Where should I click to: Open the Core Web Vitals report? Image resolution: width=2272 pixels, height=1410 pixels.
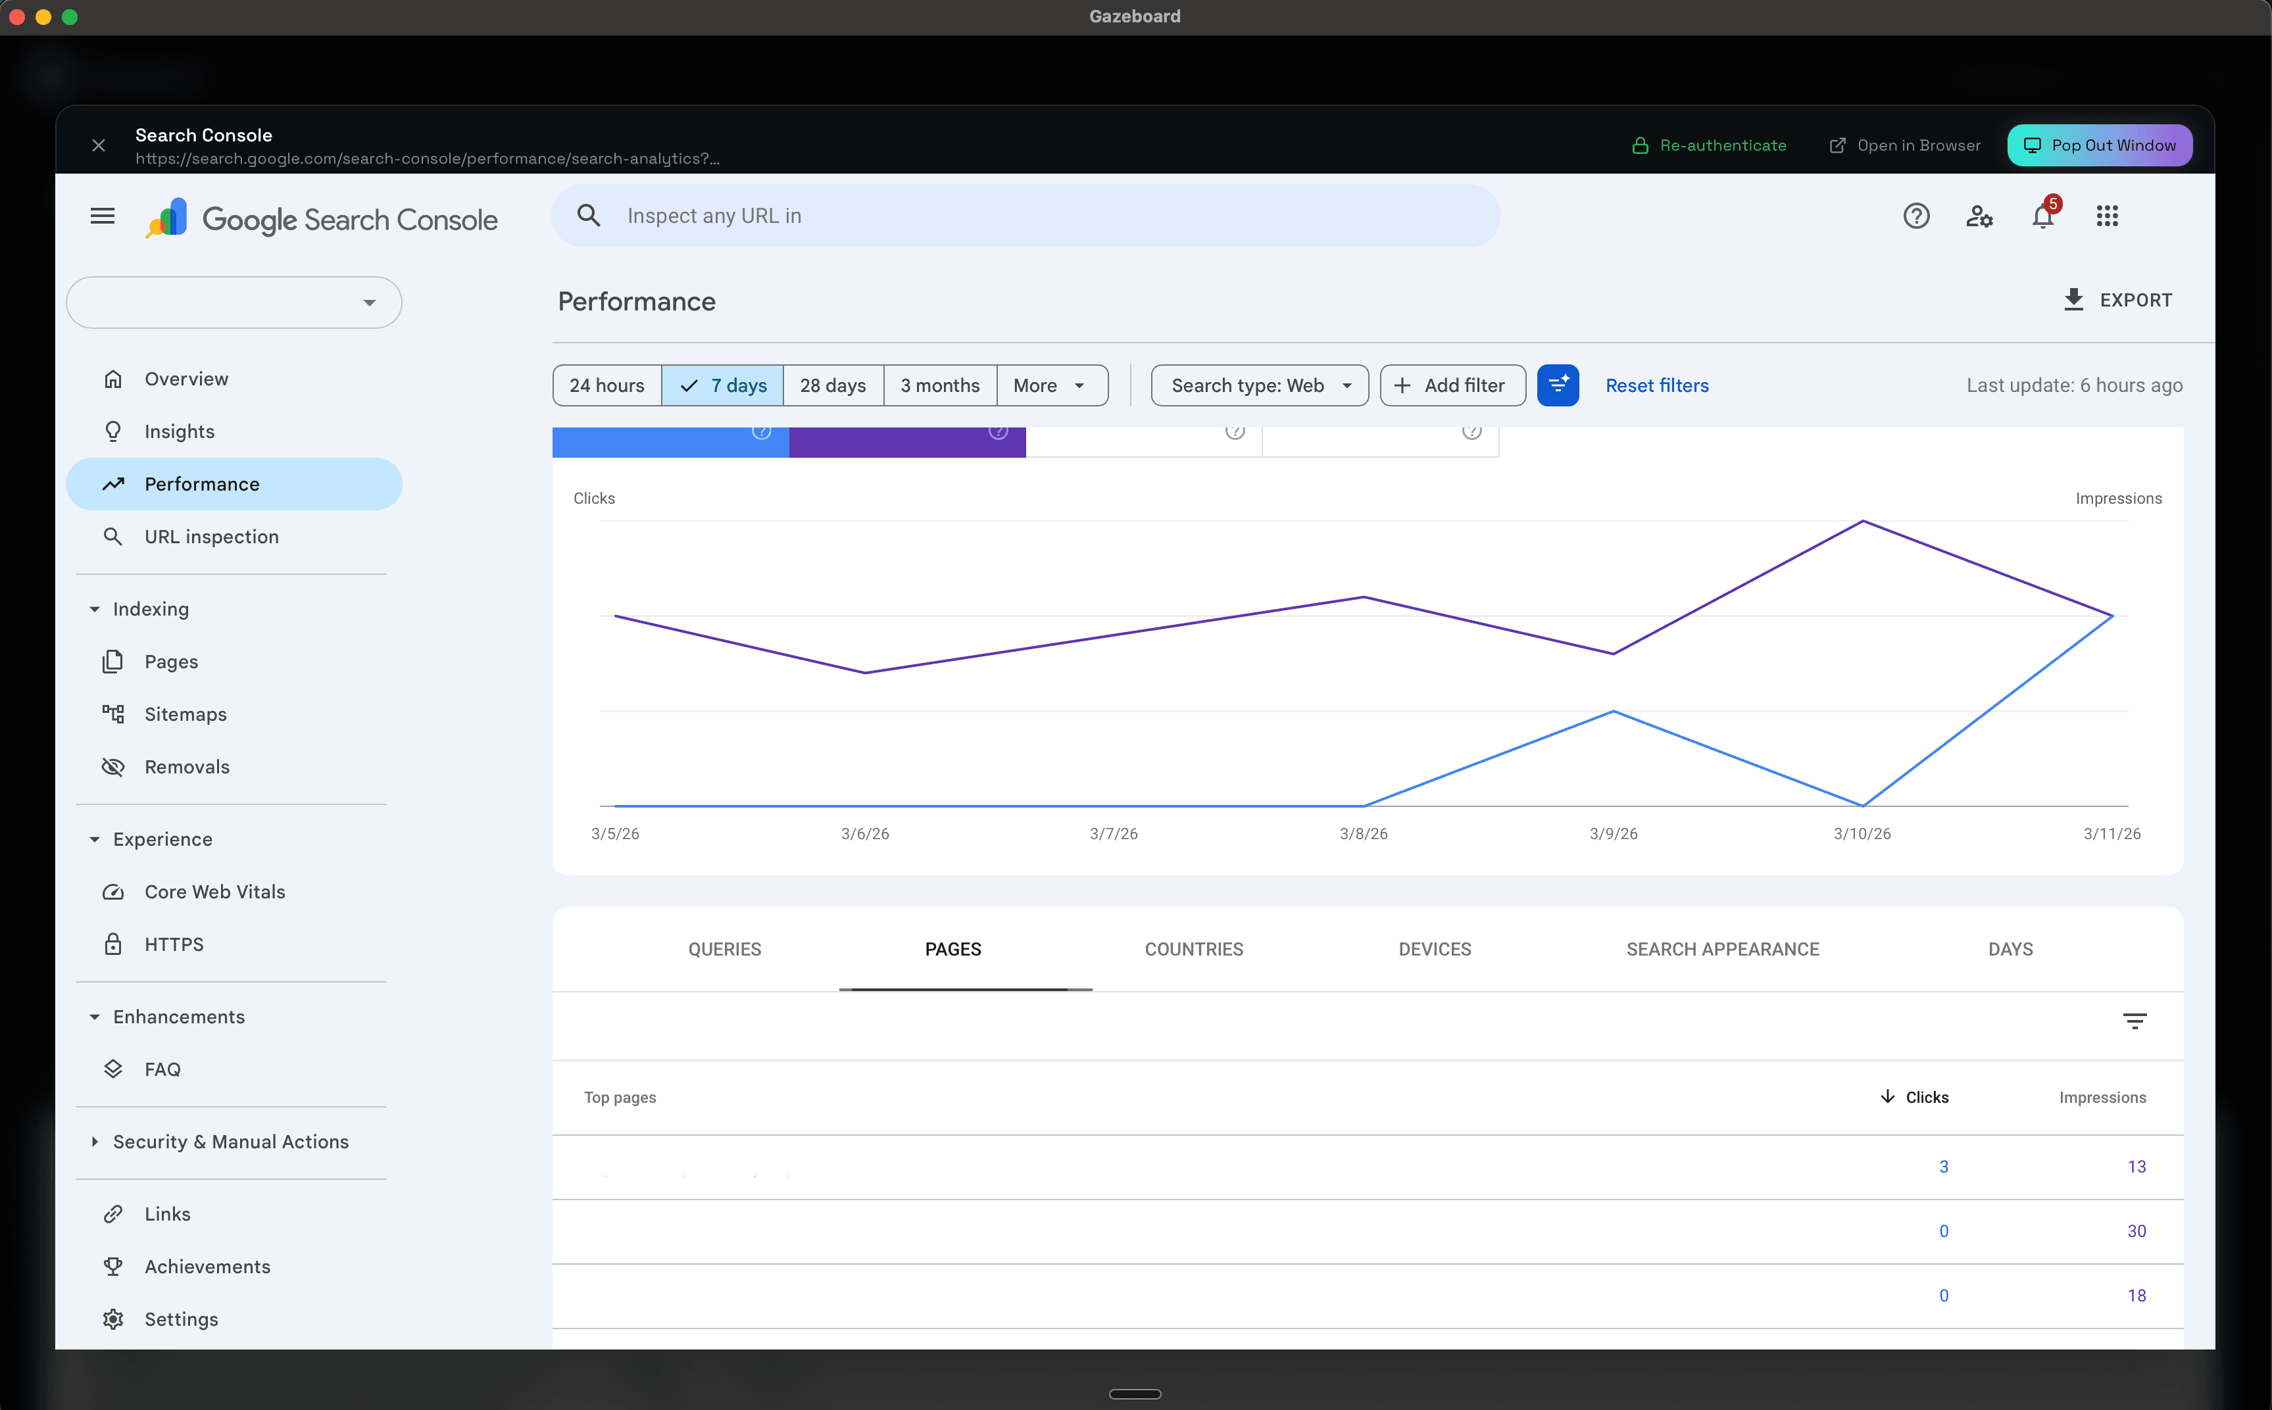coord(214,892)
